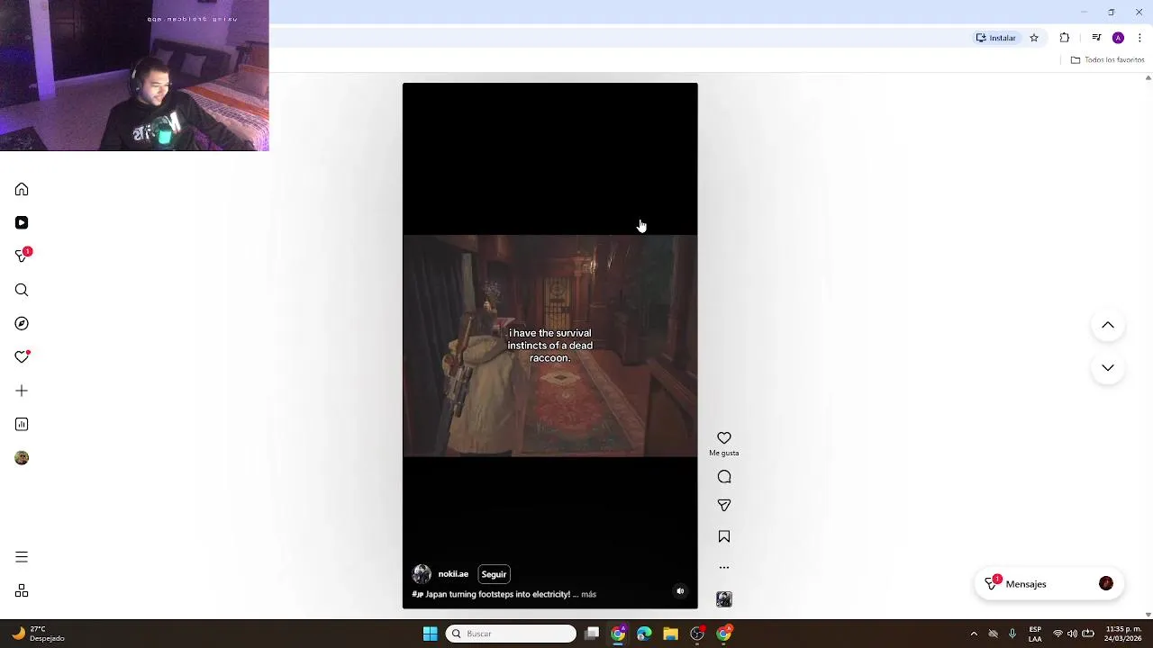Image resolution: width=1153 pixels, height=648 pixels.
Task: Open Chrome profile avatar 'A'
Action: point(1118,38)
